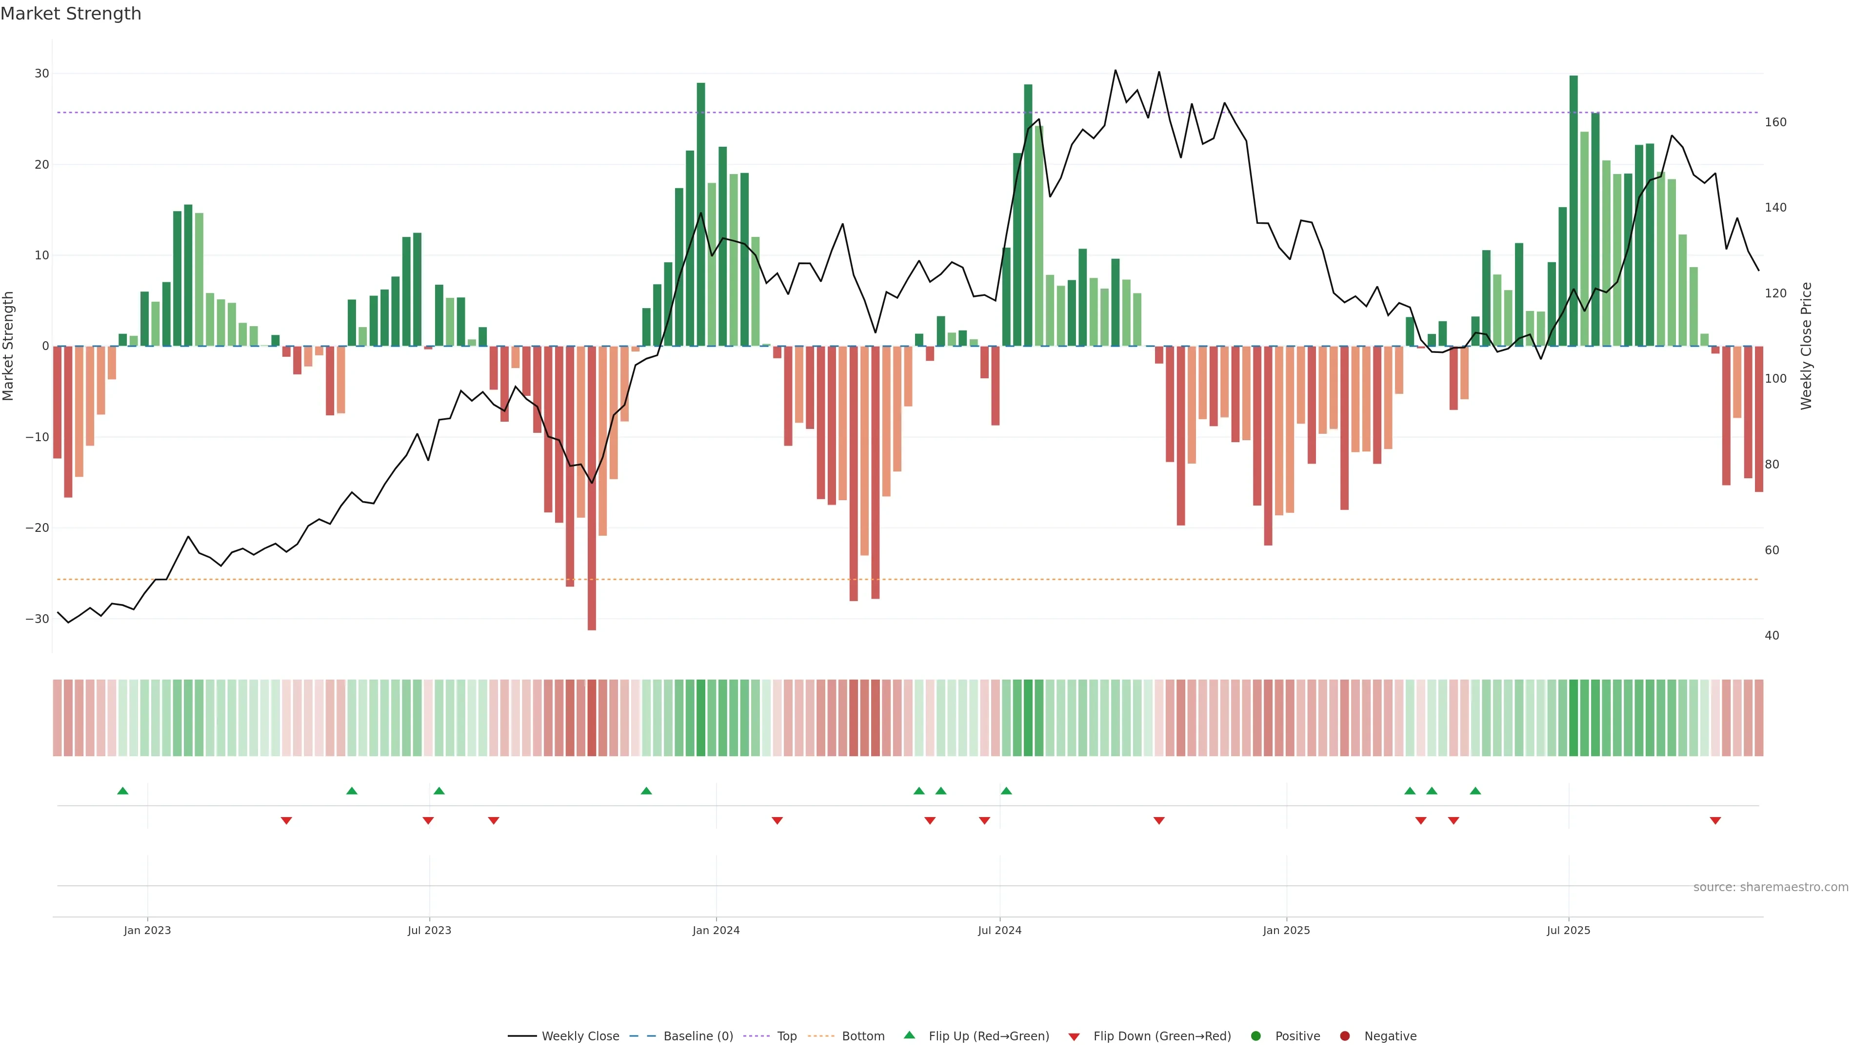Image resolution: width=1873 pixels, height=1053 pixels.
Task: Click the Market Strength chart title
Action: pos(71,14)
